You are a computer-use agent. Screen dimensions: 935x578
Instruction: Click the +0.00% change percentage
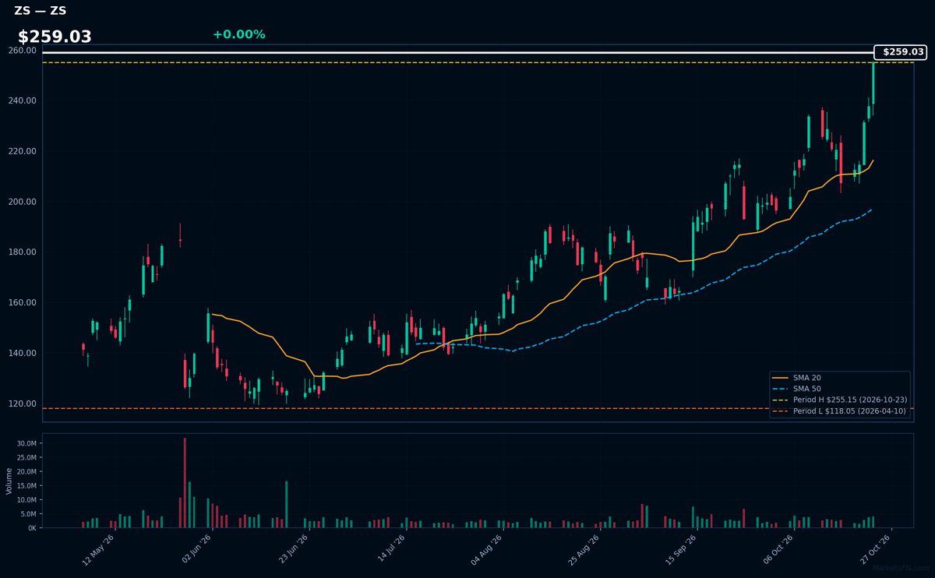pos(238,34)
